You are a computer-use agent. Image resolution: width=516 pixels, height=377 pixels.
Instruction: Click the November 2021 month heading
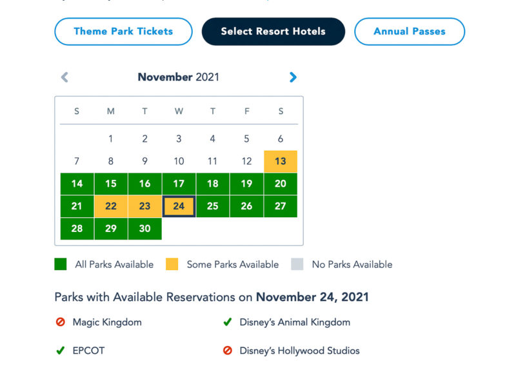coord(179,77)
